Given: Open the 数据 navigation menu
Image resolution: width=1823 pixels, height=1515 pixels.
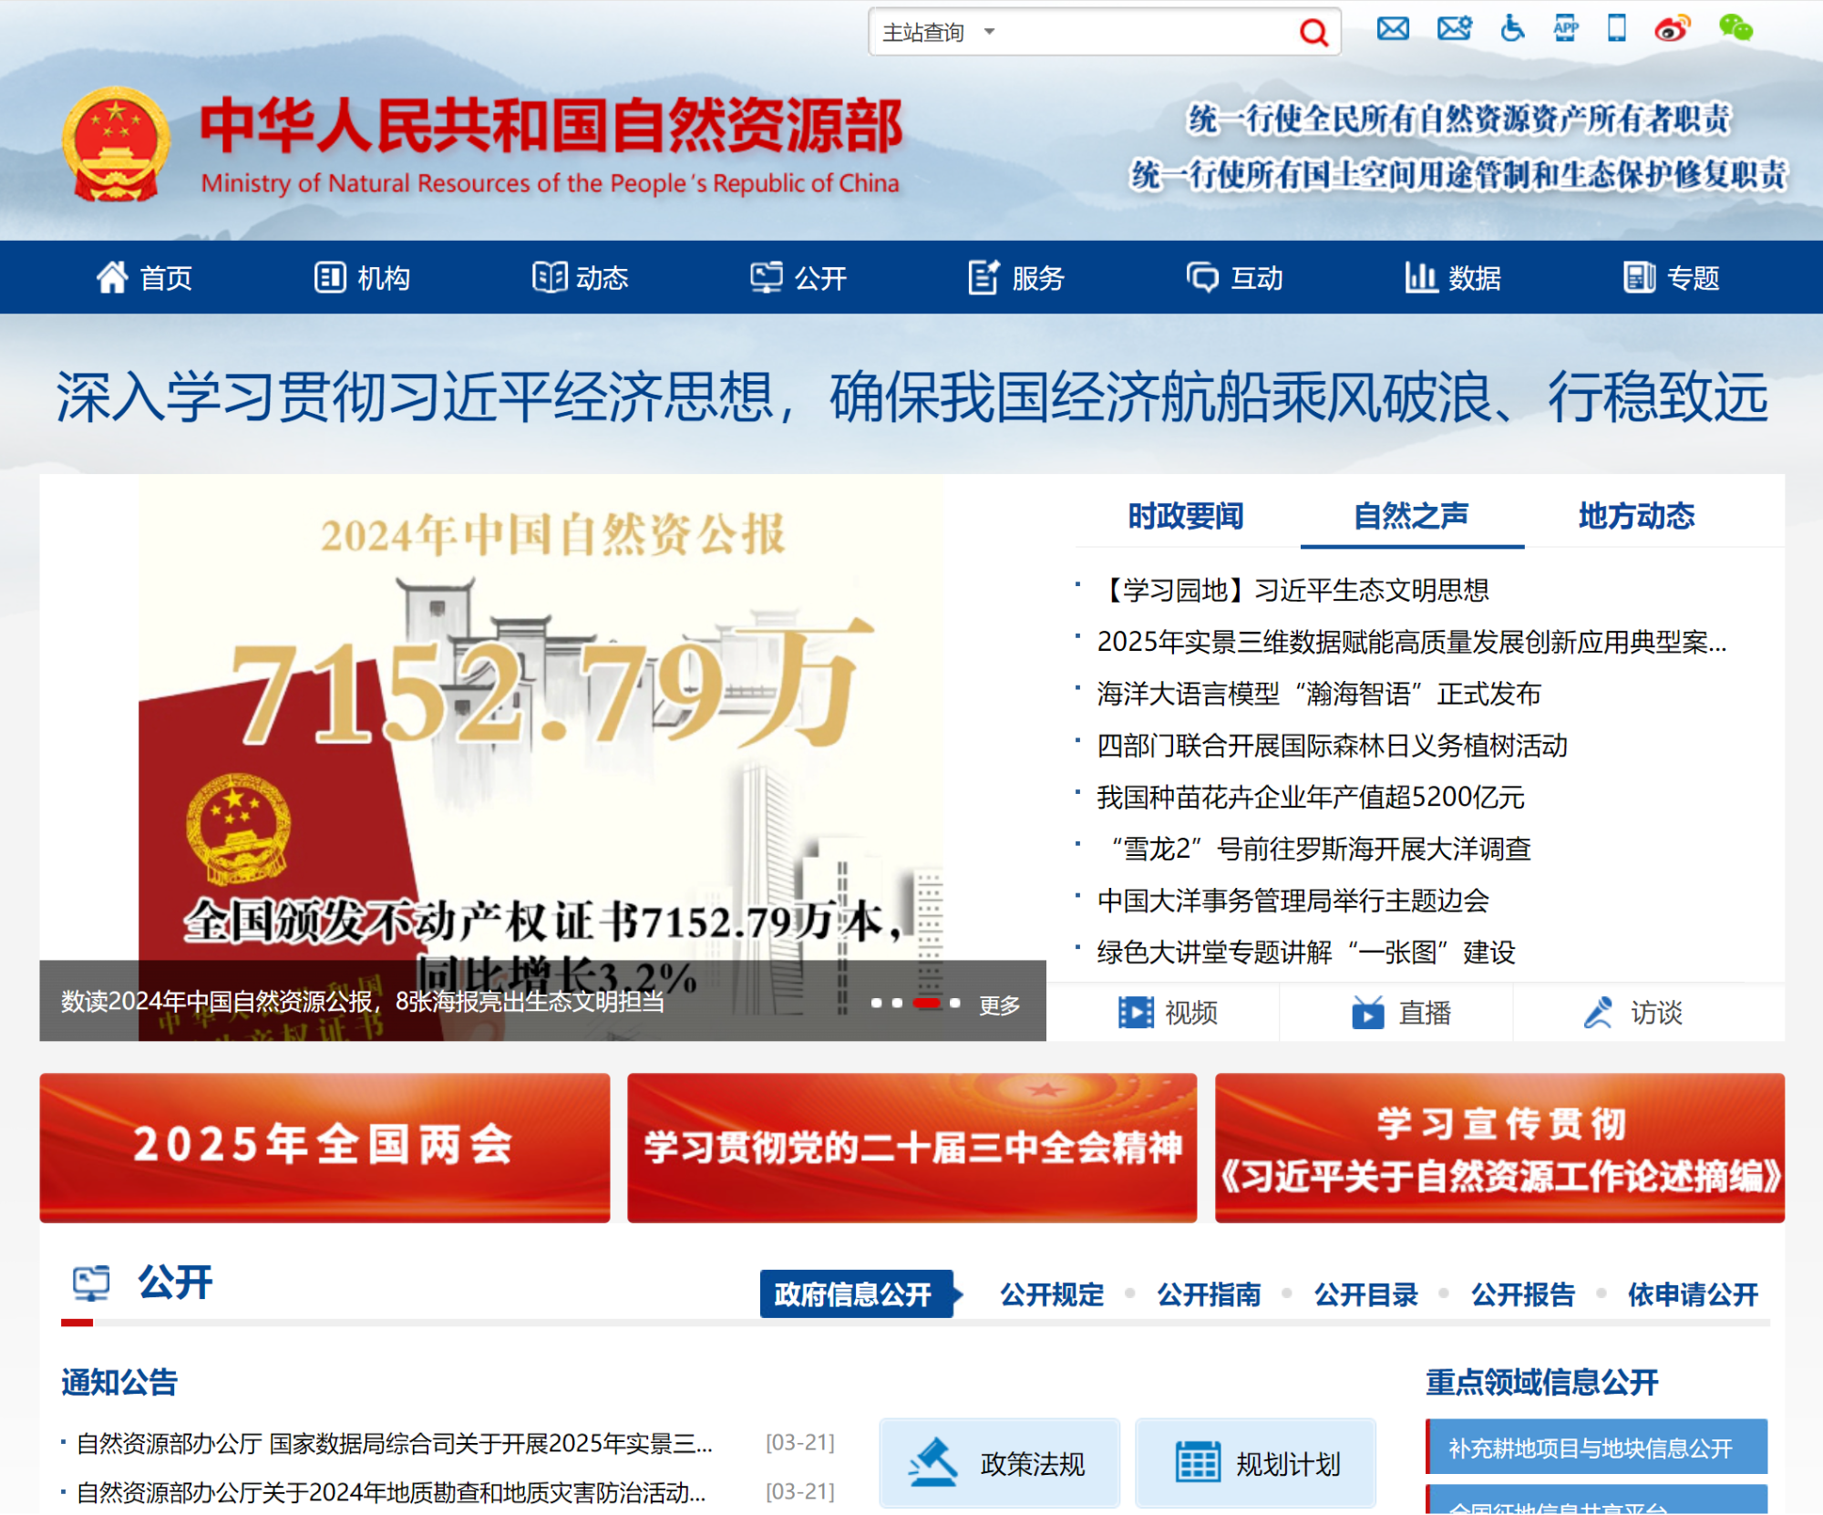Looking at the screenshot, I should 1453,278.
